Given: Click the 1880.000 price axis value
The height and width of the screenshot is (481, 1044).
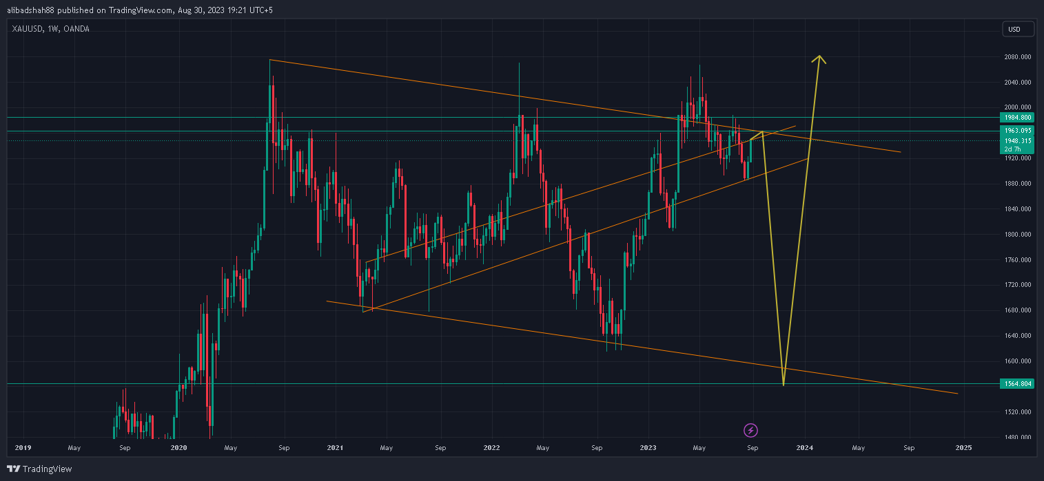Looking at the screenshot, I should point(1017,184).
